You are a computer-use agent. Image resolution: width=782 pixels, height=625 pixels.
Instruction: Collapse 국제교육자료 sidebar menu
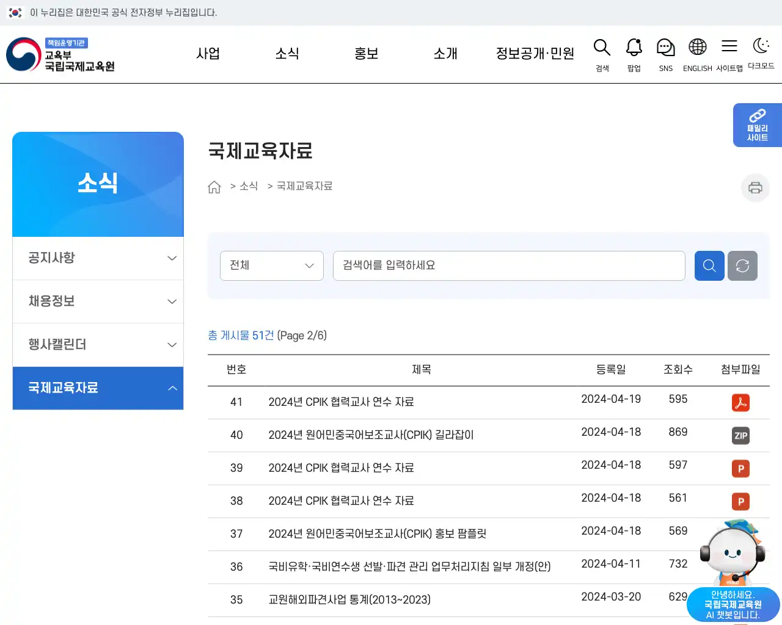click(98, 388)
